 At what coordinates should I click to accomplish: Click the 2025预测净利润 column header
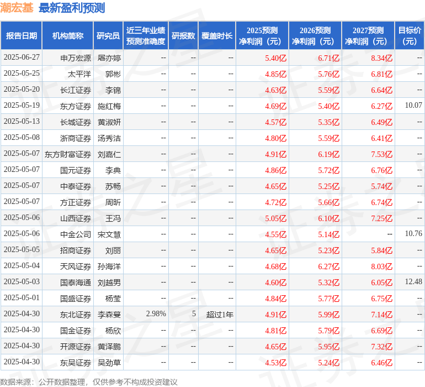[x=262, y=36]
